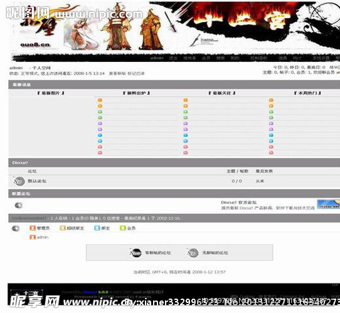Open the 搜索 navigation item
Image resolution: width=340 pixels, height=313 pixels.
(220, 58)
